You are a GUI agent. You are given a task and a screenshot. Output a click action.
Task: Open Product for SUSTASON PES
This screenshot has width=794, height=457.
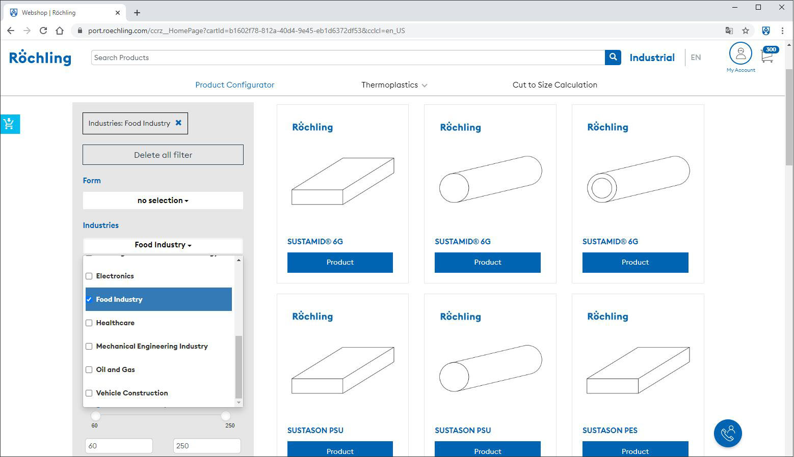coord(635,449)
